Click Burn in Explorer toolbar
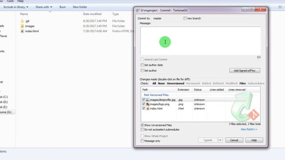Image resolution: width=285 pixels, height=160 pixels. coord(62,7)
